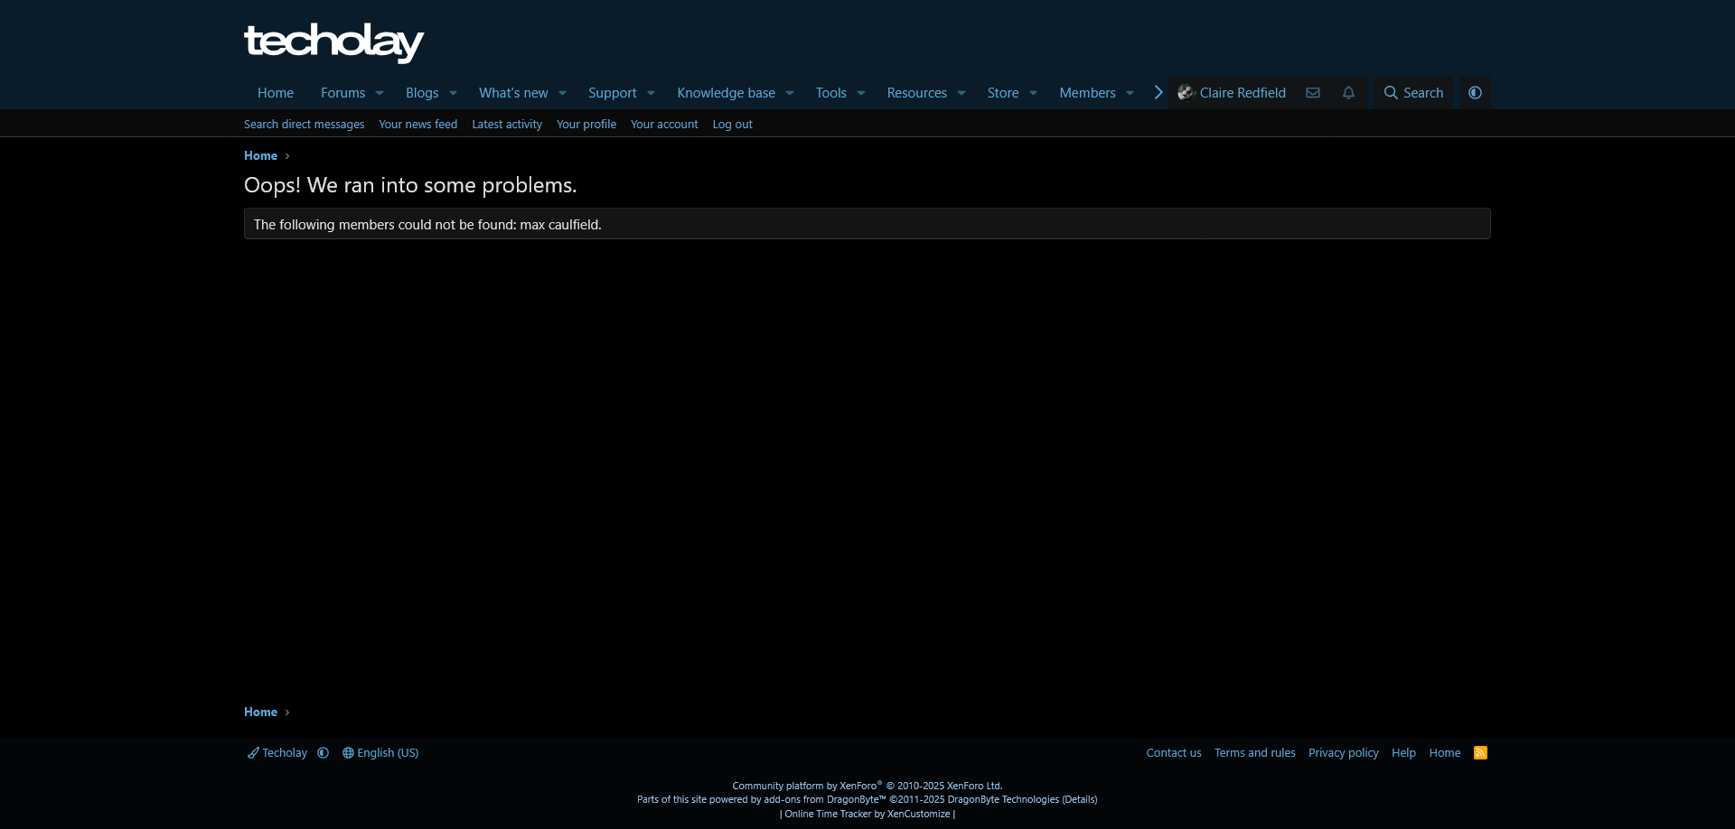The width and height of the screenshot is (1735, 829).
Task: Click Search direct messages link
Action: [305, 125]
